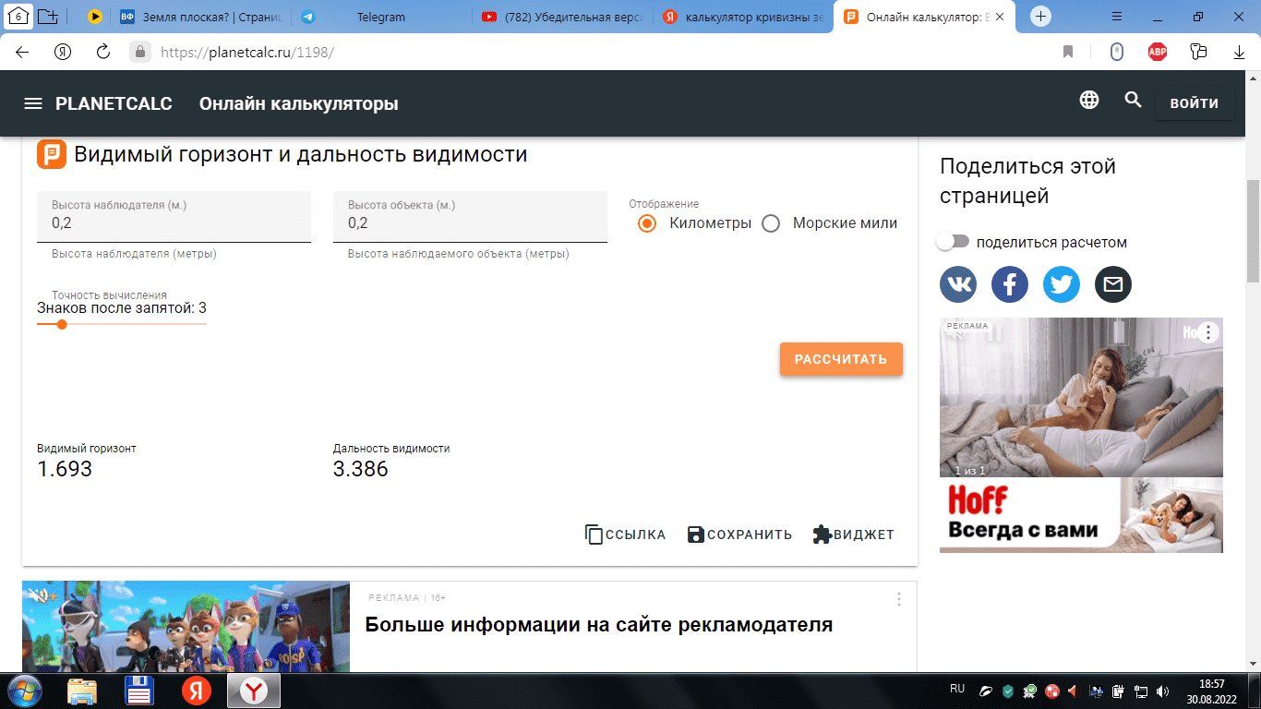Viewport: 1261px width, 709px height.
Task: Close the Онлайн калькулятор tab
Action: [x=1000, y=17]
